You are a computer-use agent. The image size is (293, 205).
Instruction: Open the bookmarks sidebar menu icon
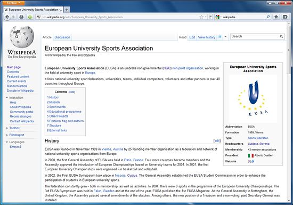point(285,17)
